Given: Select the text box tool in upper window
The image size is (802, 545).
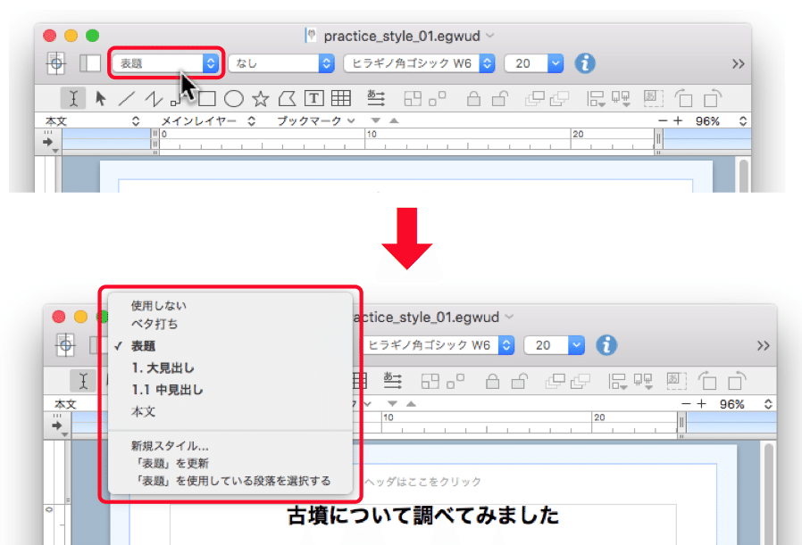Looking at the screenshot, I should pyautogui.click(x=314, y=98).
